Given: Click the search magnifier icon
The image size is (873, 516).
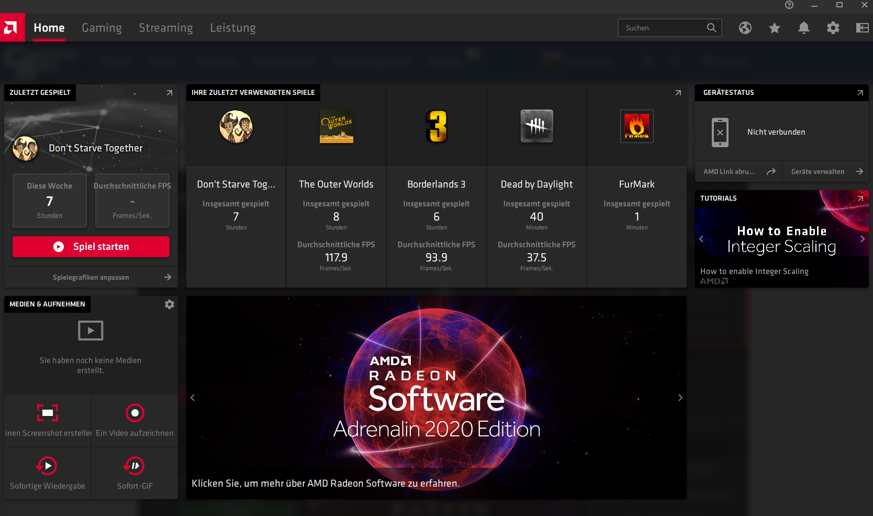Looking at the screenshot, I should click(711, 28).
